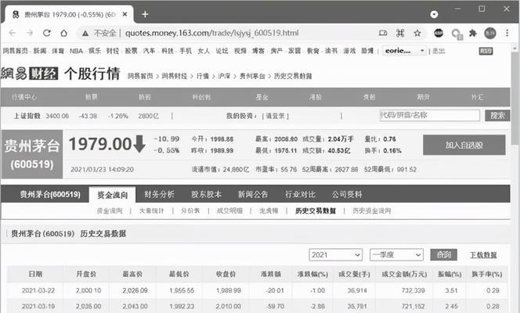This screenshot has width=520, height=313.
Task: Click the 历史交易数据 sub-link
Action: pyautogui.click(x=316, y=210)
